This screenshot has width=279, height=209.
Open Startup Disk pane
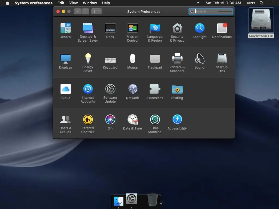coord(222,63)
